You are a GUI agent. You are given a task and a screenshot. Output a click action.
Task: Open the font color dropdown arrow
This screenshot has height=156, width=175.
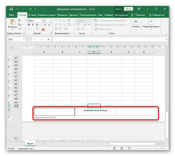point(46,29)
